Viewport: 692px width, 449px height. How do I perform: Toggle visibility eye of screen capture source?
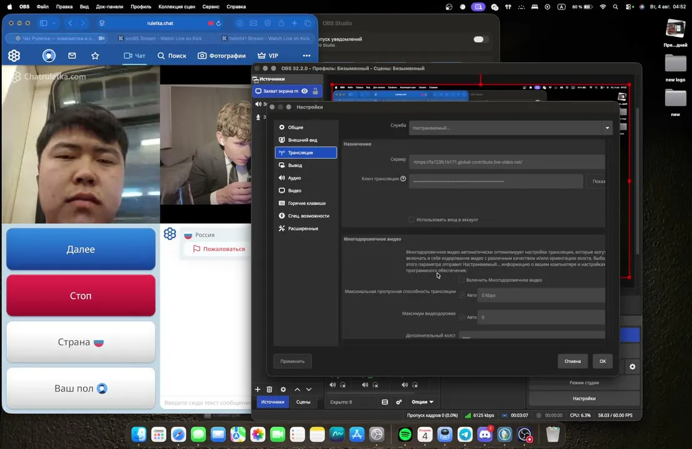[305, 91]
